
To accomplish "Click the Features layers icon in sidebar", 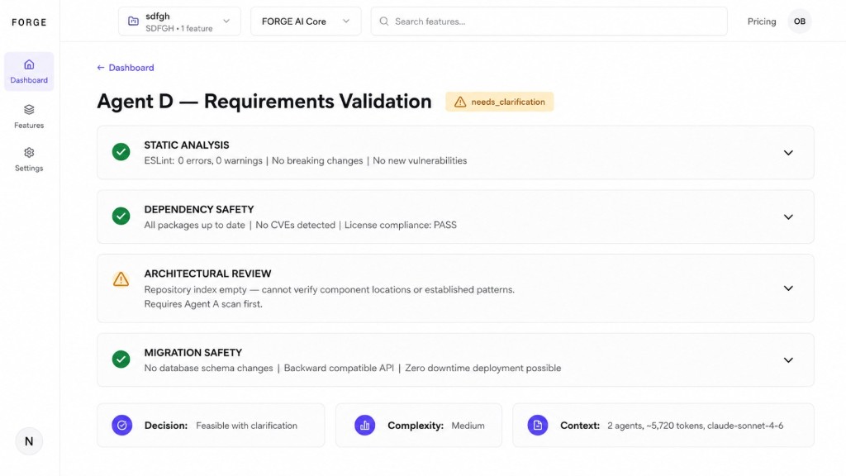I will pyautogui.click(x=29, y=110).
